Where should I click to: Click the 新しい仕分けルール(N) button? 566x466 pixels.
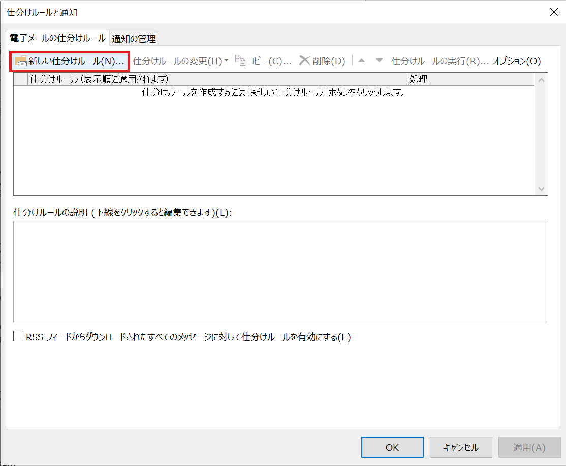(69, 61)
